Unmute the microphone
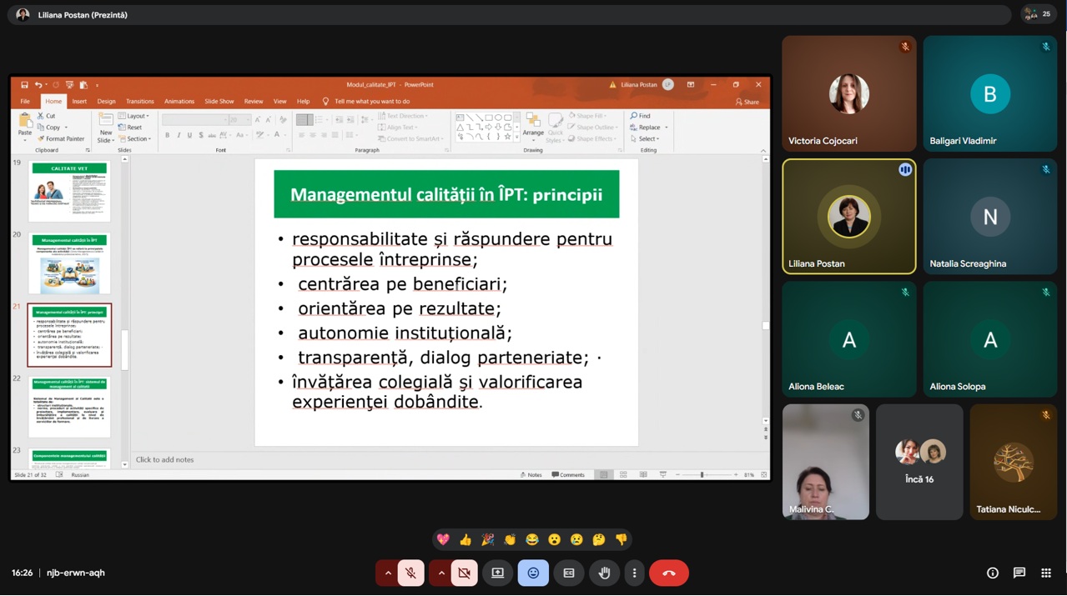Viewport: 1067px width, 596px height. click(410, 573)
